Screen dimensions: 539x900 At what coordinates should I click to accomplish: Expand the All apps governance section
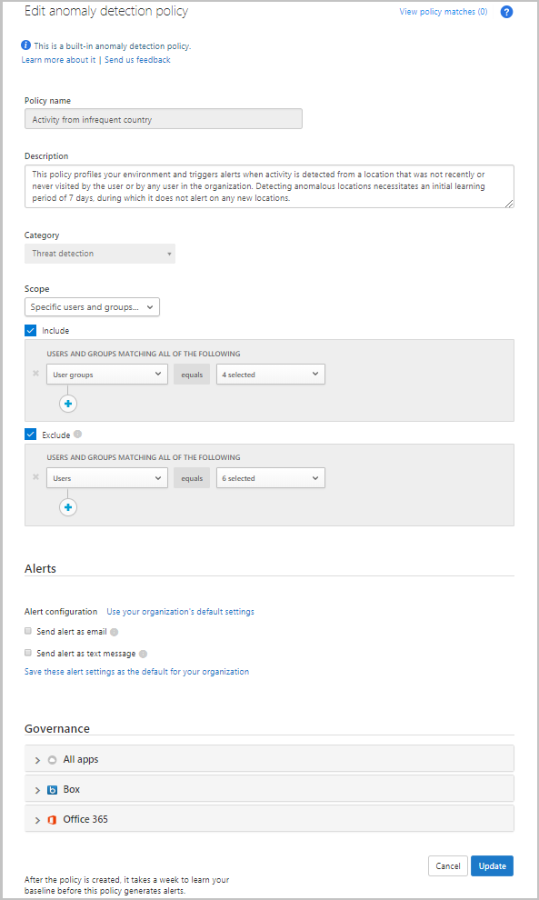click(x=269, y=759)
